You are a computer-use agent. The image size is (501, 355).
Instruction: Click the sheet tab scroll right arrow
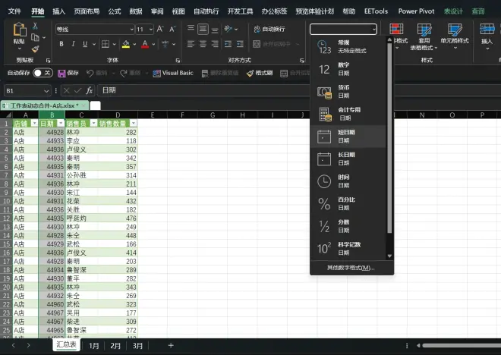pyautogui.click(x=28, y=345)
